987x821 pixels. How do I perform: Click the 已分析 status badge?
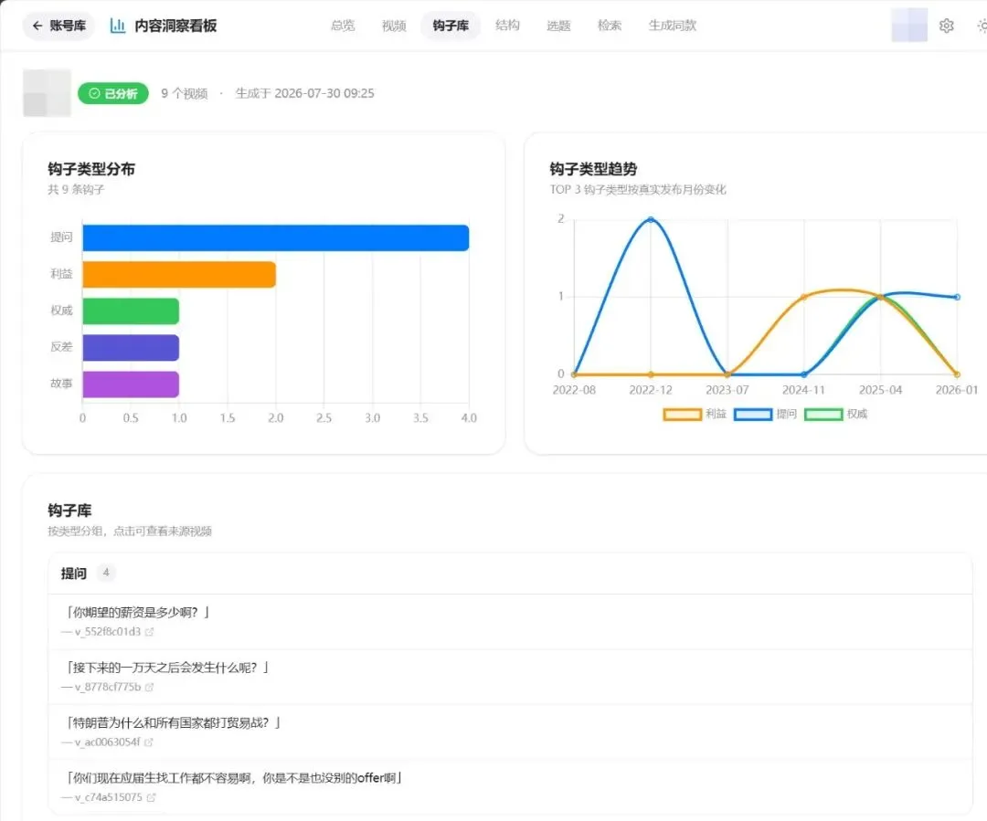pos(113,94)
